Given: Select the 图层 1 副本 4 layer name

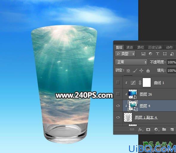Looking at the screenshot, I should [x=146, y=118].
